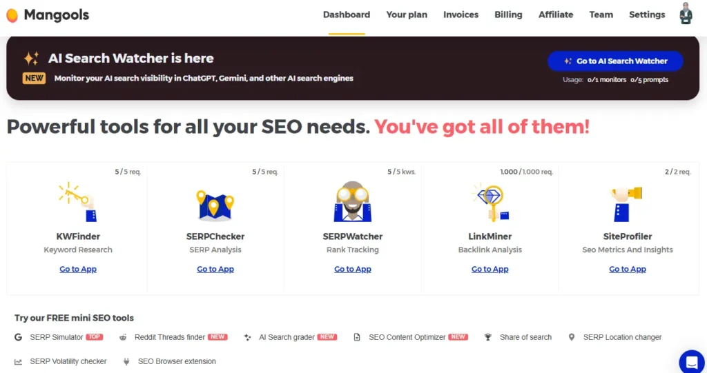Click the 1,000 / 1,000 req. counter
Screen dimensions: 707x373
tap(526, 172)
